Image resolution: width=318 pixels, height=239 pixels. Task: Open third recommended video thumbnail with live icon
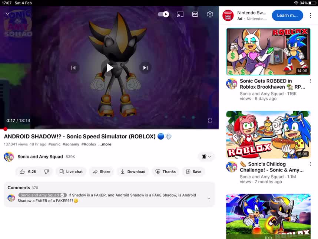point(268,216)
